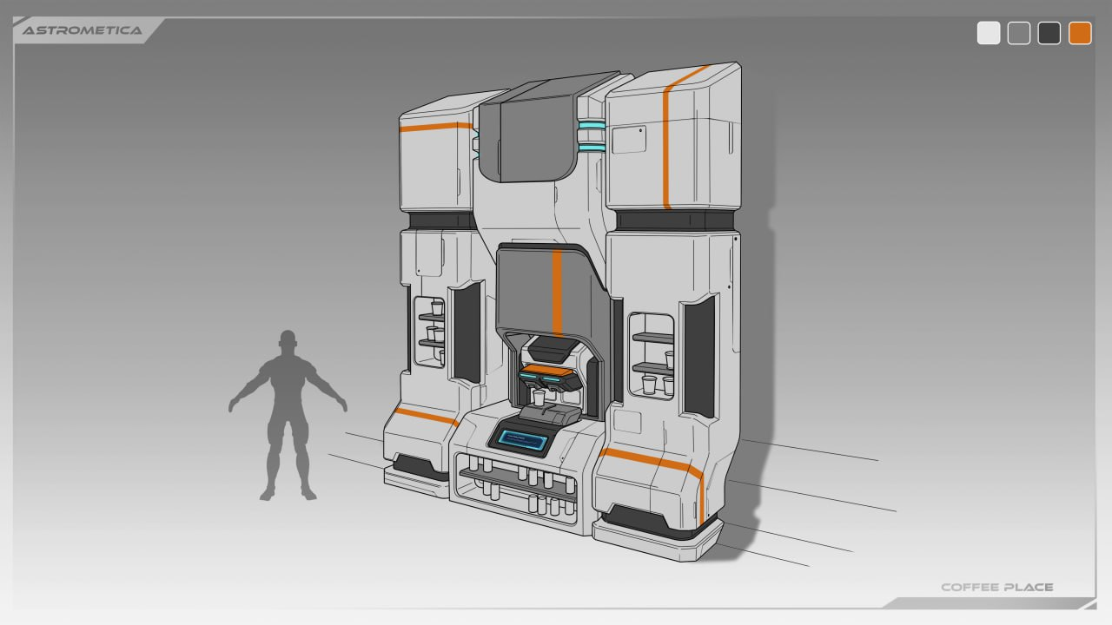Click the left tower cup shelf window
This screenshot has height=625, width=1112.
click(x=430, y=331)
